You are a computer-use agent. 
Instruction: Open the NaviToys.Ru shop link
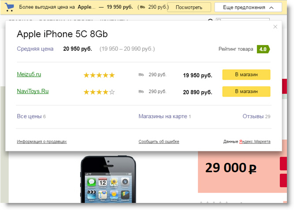(33, 91)
